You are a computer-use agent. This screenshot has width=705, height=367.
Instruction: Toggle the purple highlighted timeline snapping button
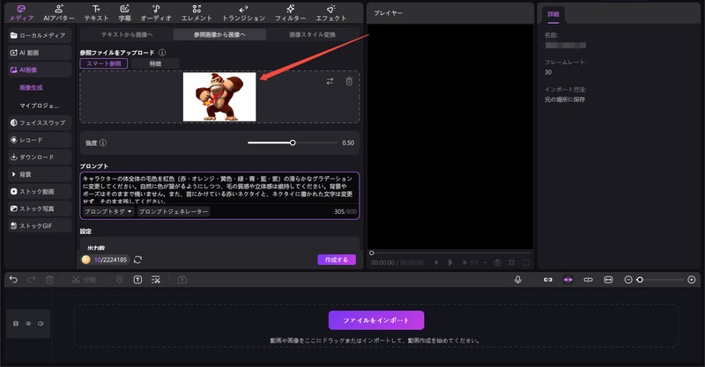pyautogui.click(x=568, y=280)
